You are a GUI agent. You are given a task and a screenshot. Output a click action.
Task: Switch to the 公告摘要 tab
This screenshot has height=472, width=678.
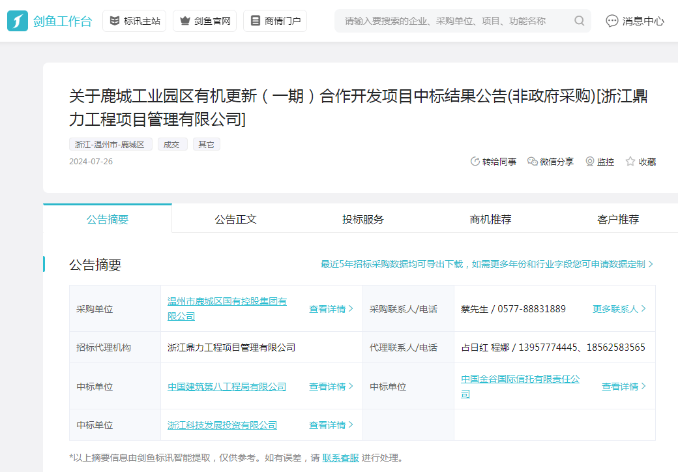(x=107, y=218)
